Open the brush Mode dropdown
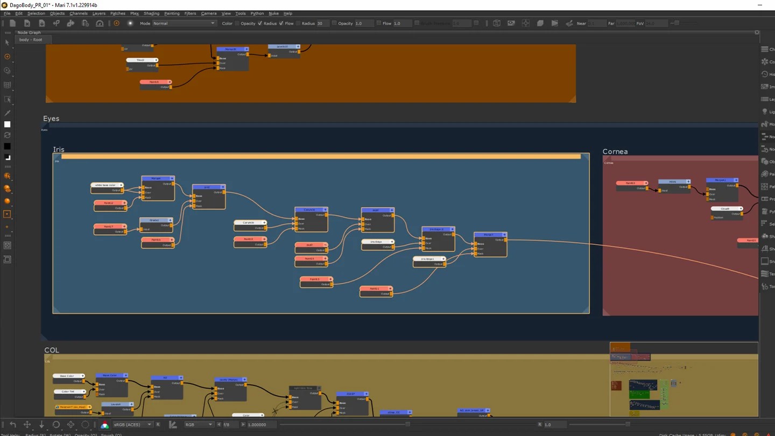 184,24
